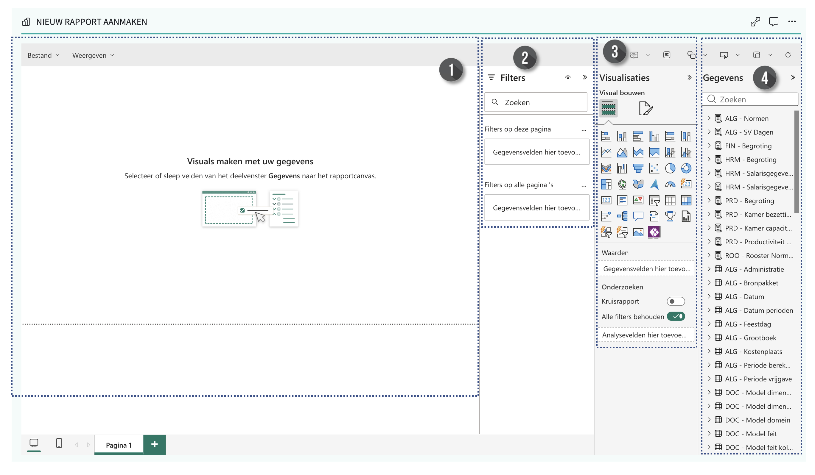The image size is (815, 475).
Task: Open the comments icon in header
Action: [773, 22]
